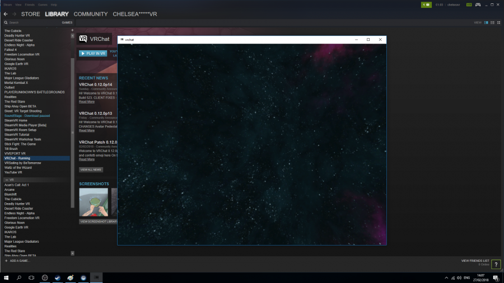Click the Steam taskbar icon
The image size is (504, 283).
[x=58, y=277]
